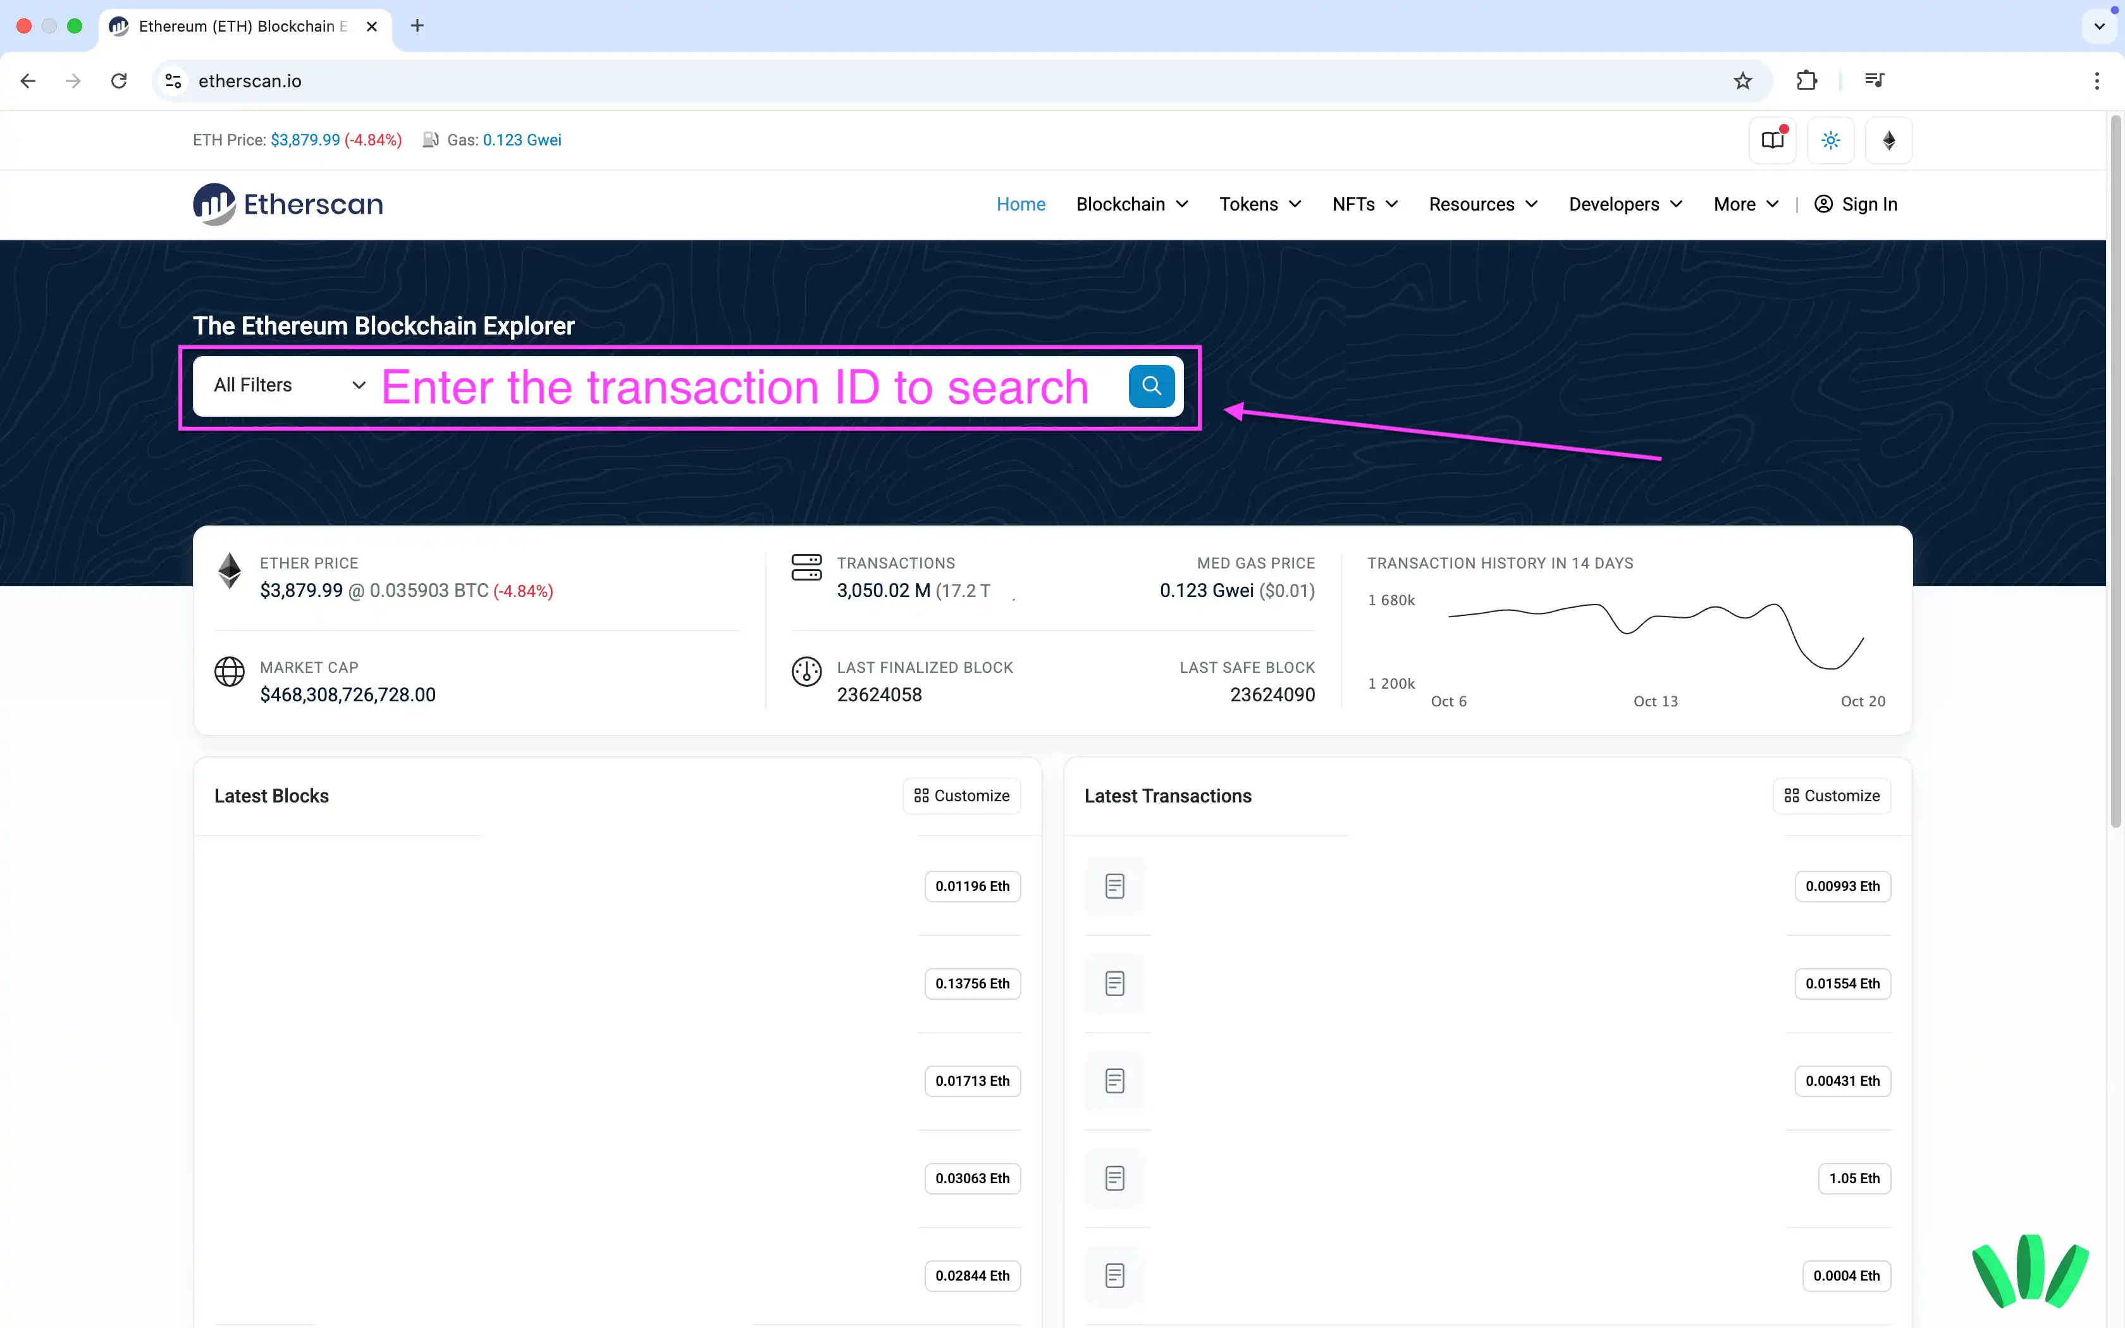Select the Home navigation item

(1020, 204)
